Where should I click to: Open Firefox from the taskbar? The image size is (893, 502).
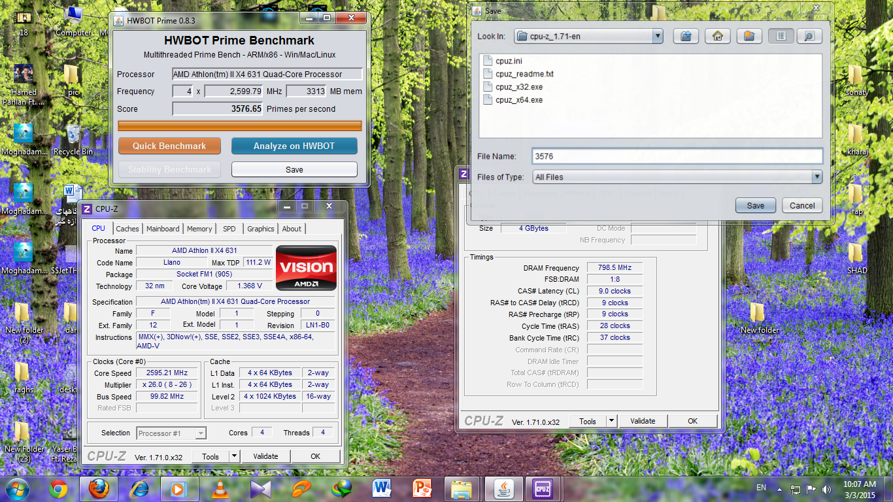coord(99,489)
